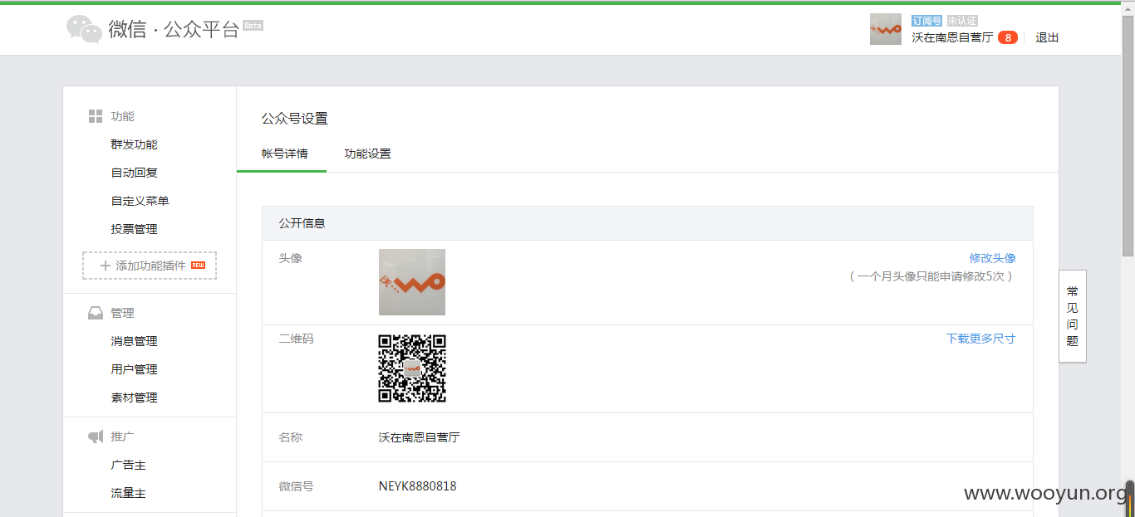Click the 添加功能插件 button
This screenshot has height=517, width=1135.
[x=150, y=266]
